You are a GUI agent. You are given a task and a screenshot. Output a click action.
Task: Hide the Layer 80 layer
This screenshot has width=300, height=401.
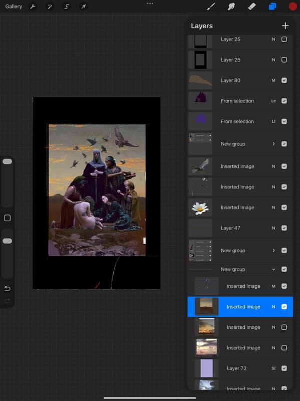point(284,80)
